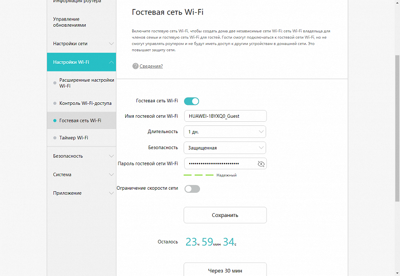Open Расширенные настройки Wi-Fi page
This screenshot has height=276, width=400.
click(x=86, y=83)
